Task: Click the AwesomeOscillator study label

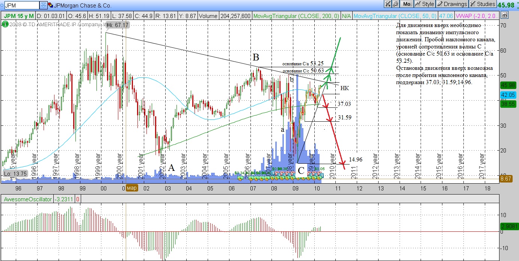Action: click(x=27, y=199)
